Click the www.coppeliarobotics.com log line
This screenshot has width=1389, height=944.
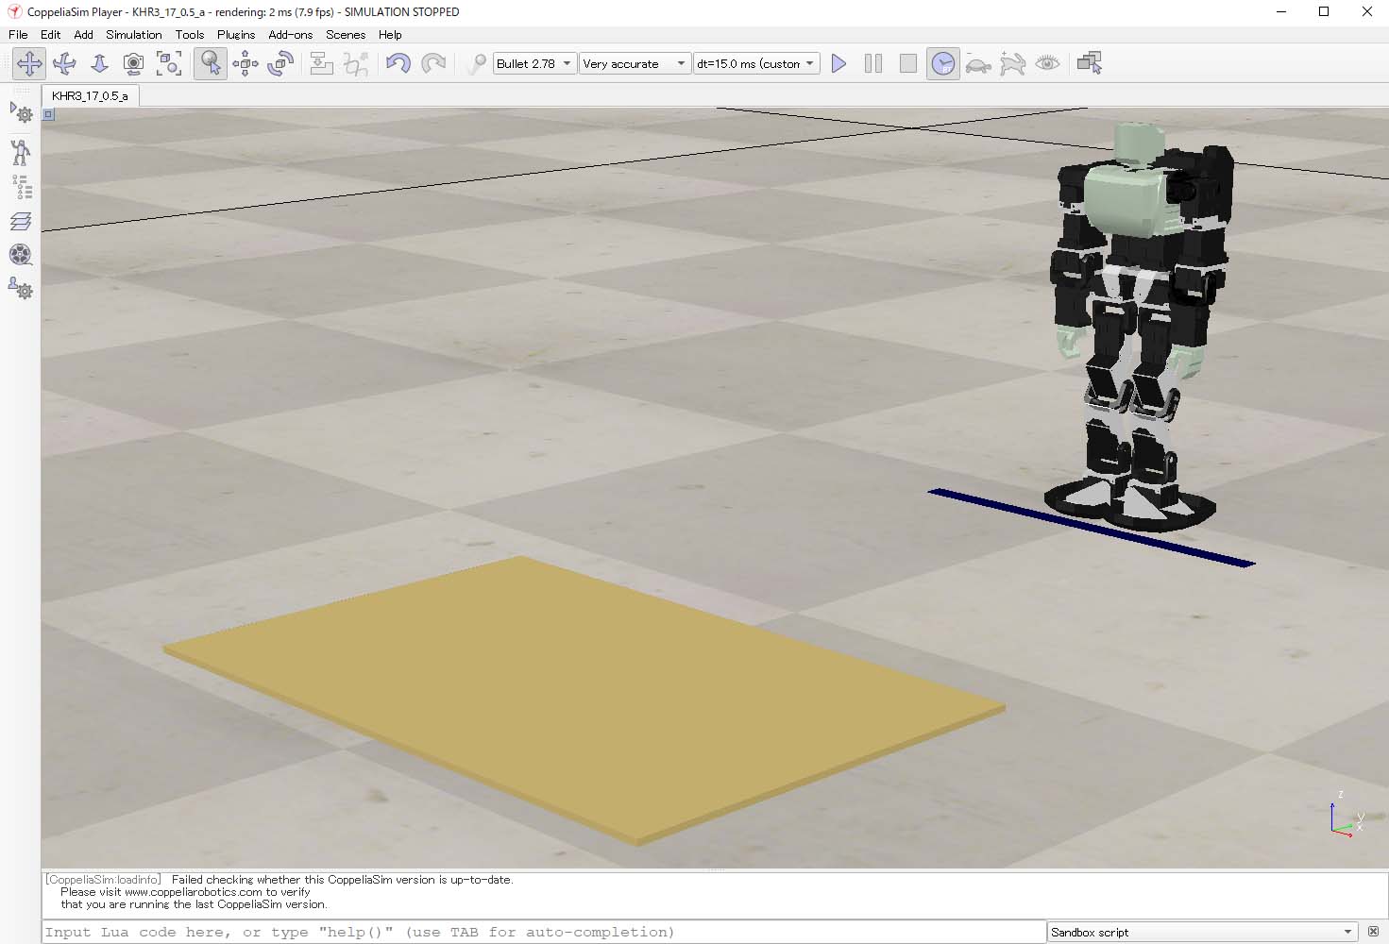pos(185,891)
